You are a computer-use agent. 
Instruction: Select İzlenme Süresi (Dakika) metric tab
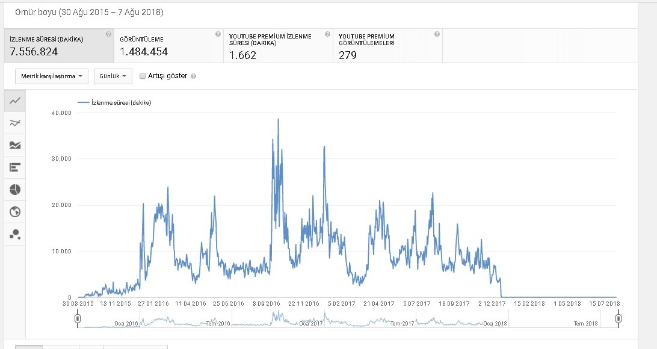pyautogui.click(x=59, y=46)
